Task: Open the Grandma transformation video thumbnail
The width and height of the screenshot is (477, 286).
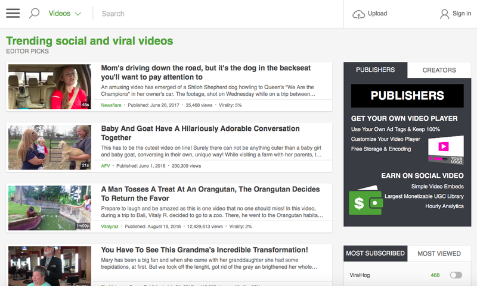Action: pos(49,266)
